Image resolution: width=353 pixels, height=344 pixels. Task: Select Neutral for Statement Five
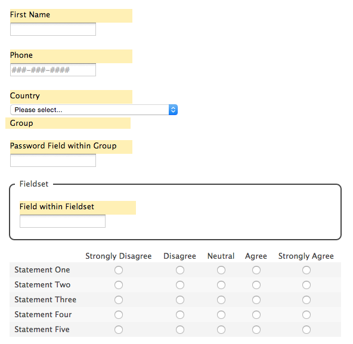[x=221, y=330]
